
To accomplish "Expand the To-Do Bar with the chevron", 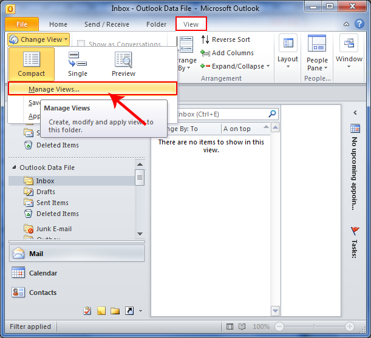I will pyautogui.click(x=355, y=113).
